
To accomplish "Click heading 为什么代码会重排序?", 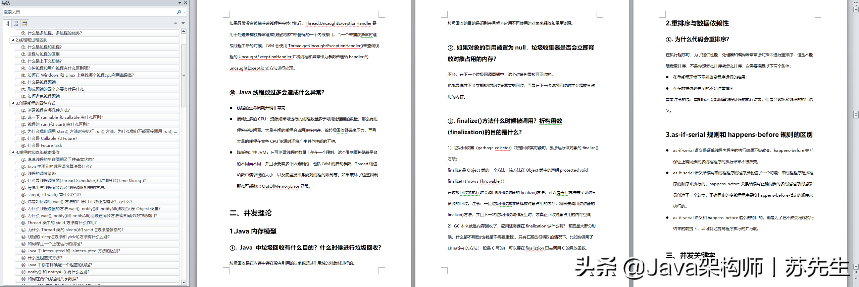I will click(698, 39).
